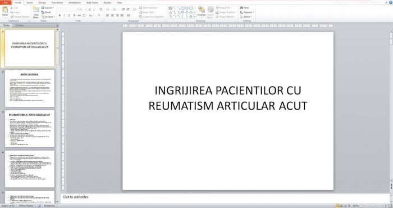Apply strikethrough with the abc icon

(79, 15)
